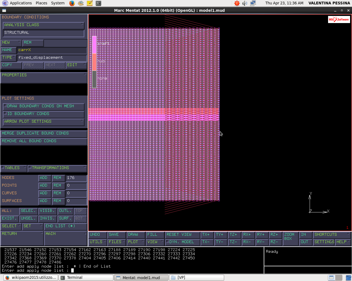Launch terminal icon in the top panel

pos(98,3)
